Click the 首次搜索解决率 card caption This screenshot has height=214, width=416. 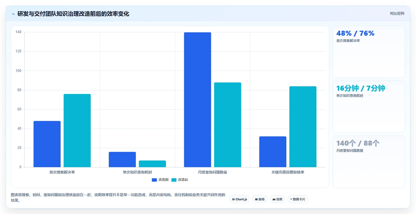click(x=348, y=41)
